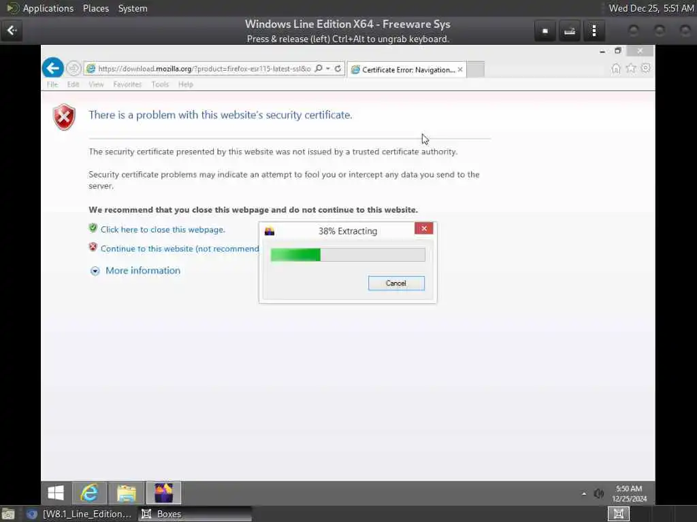Click the Wed Dec 25 panel clock
Screen dimensions: 697x522
click(651, 8)
